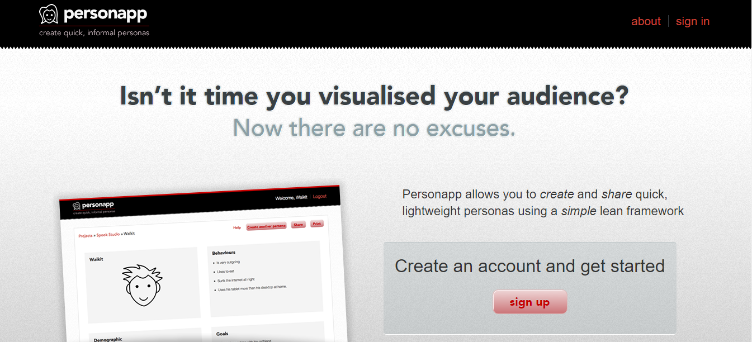Click the personapp wordmark in the header
This screenshot has height=342, width=752.
tap(106, 15)
